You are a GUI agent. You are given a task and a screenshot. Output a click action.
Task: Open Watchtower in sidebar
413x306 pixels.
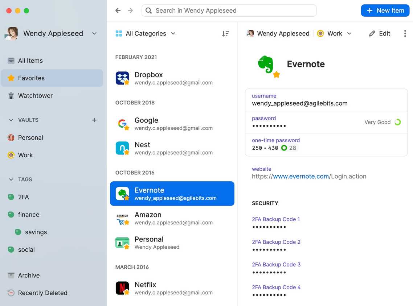(52, 95)
